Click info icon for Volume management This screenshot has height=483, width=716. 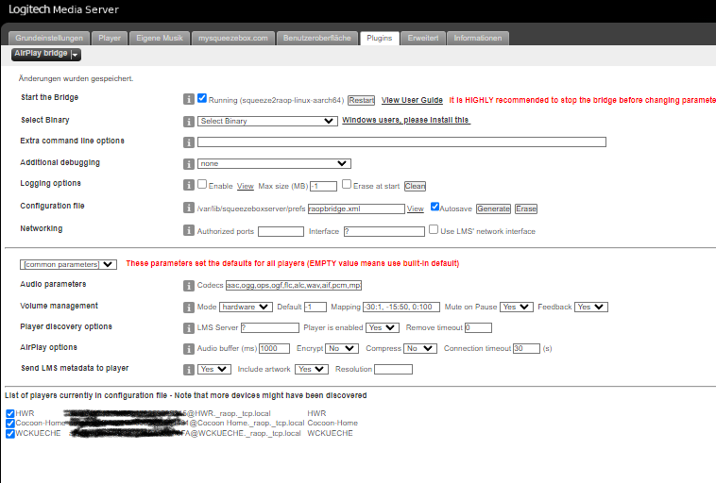pos(189,308)
